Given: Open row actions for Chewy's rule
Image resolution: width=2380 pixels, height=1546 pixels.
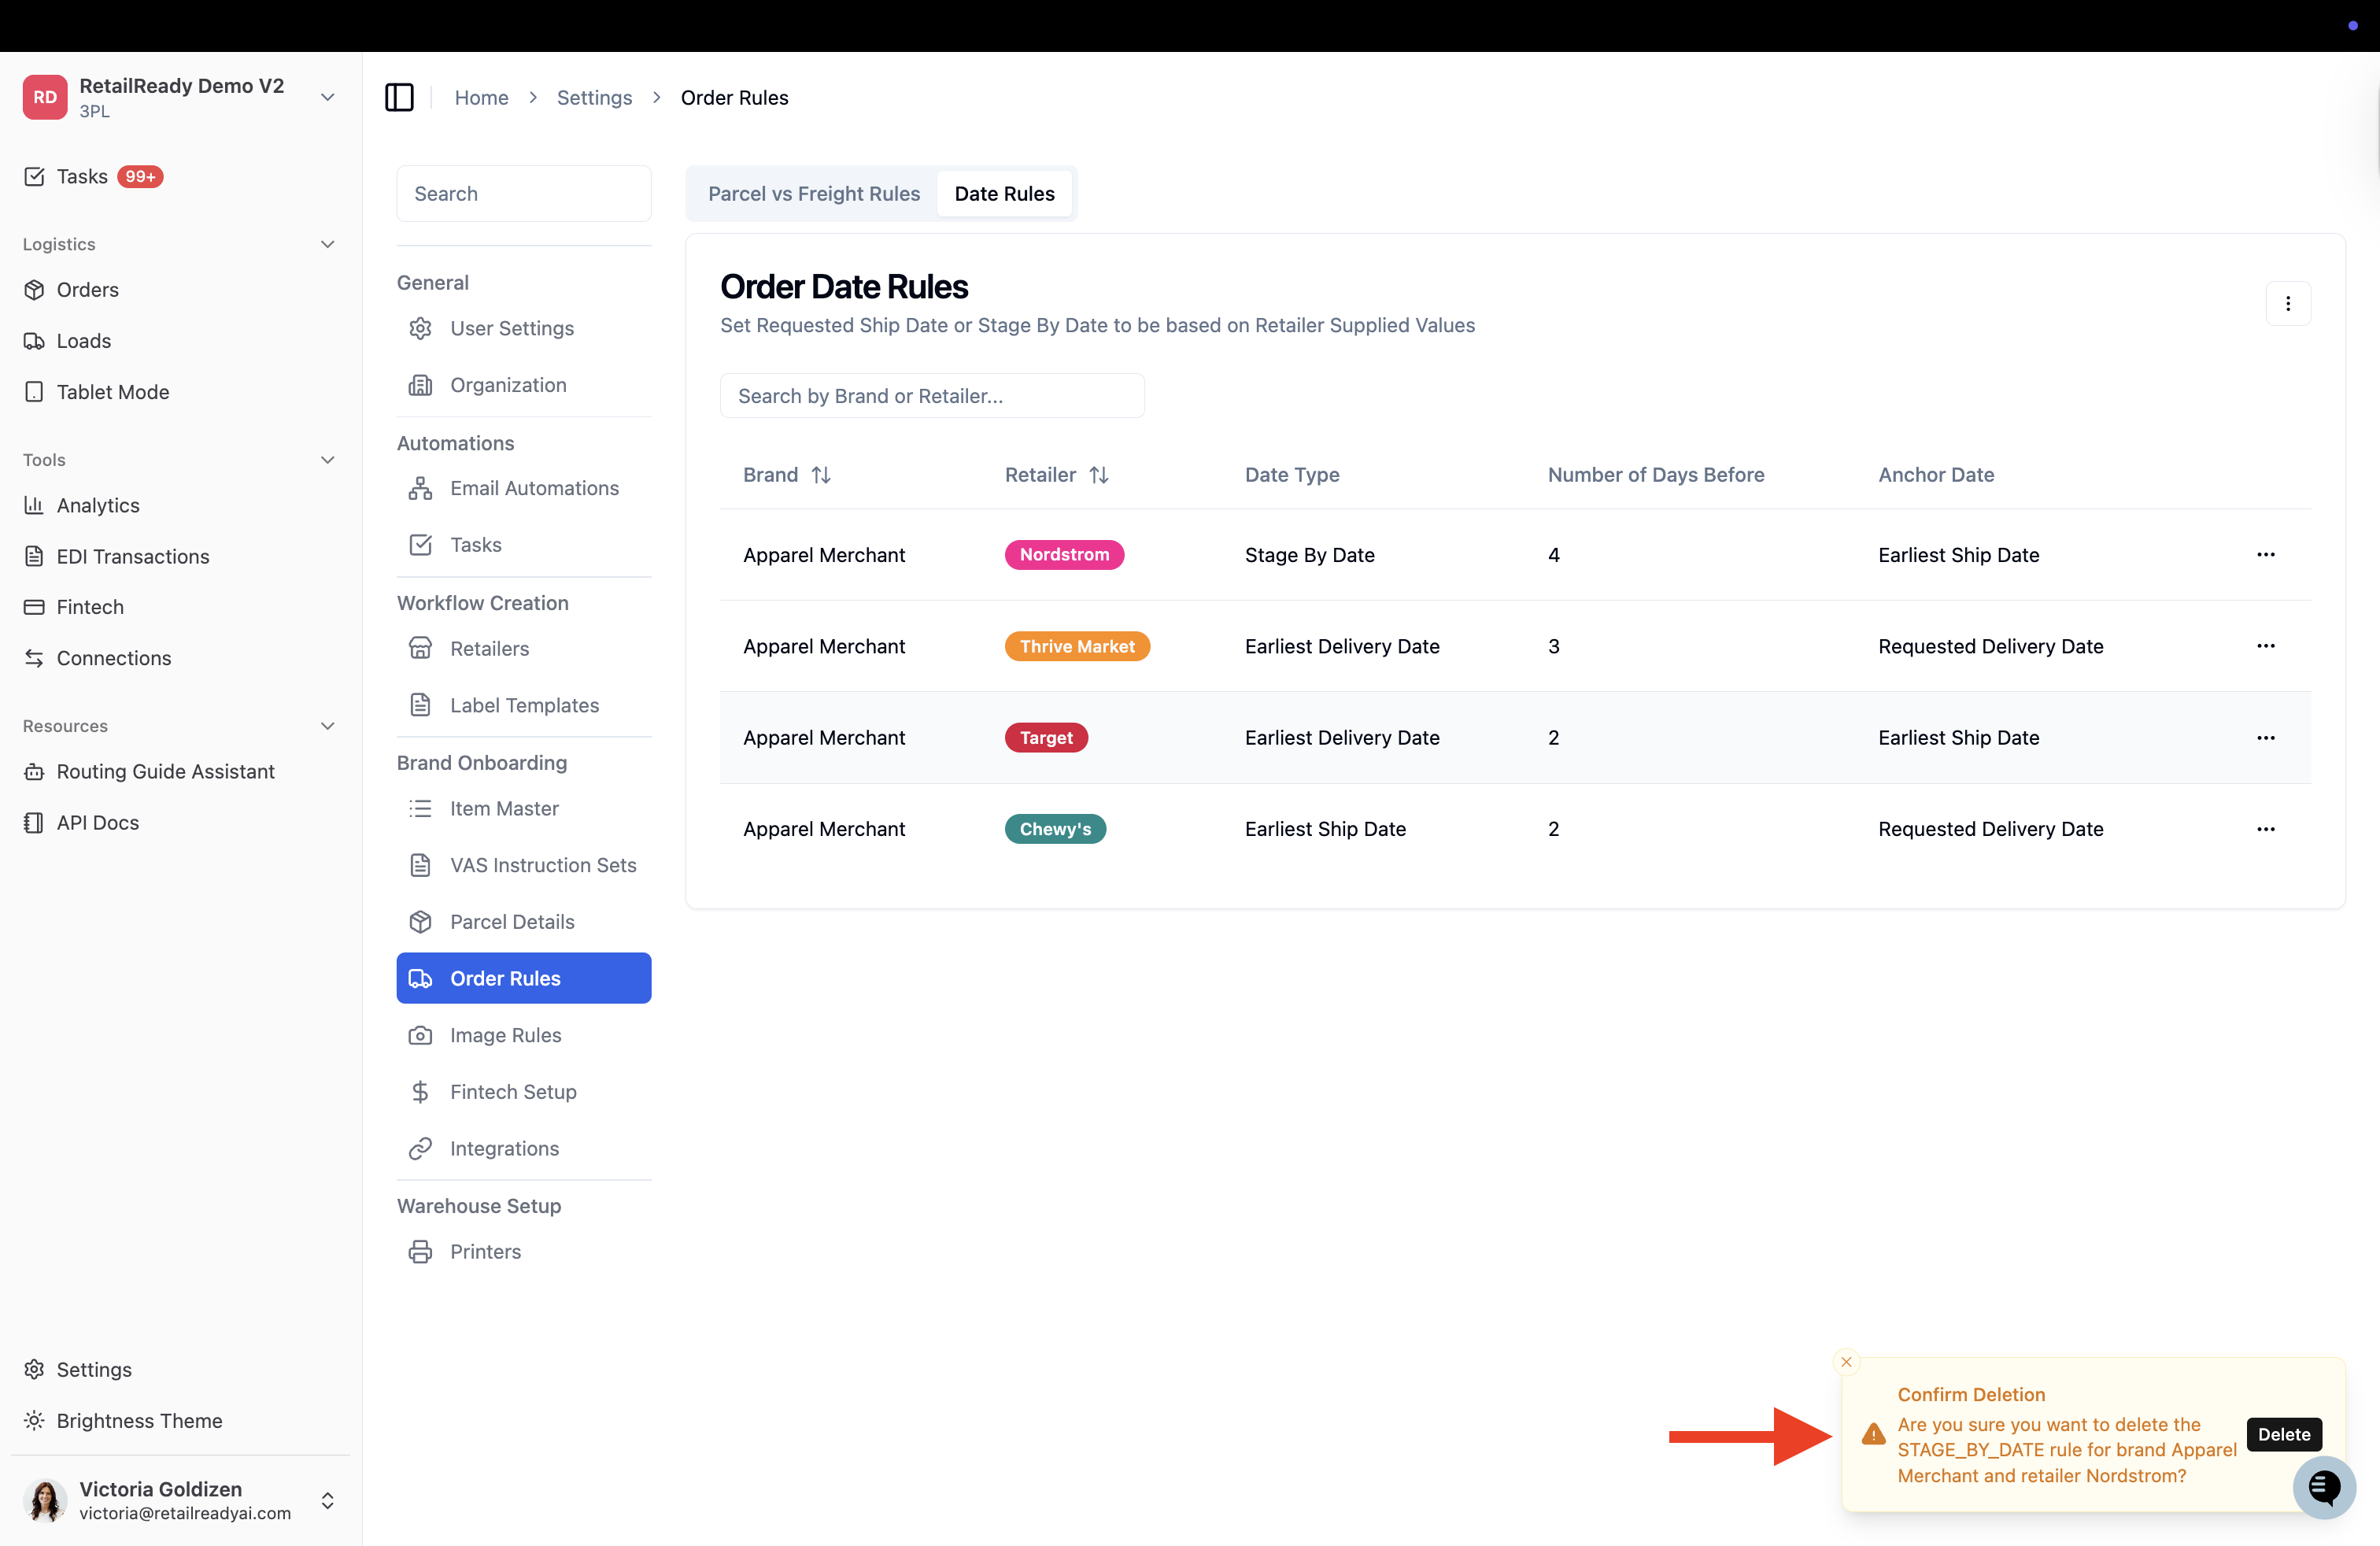Looking at the screenshot, I should (x=2266, y=829).
